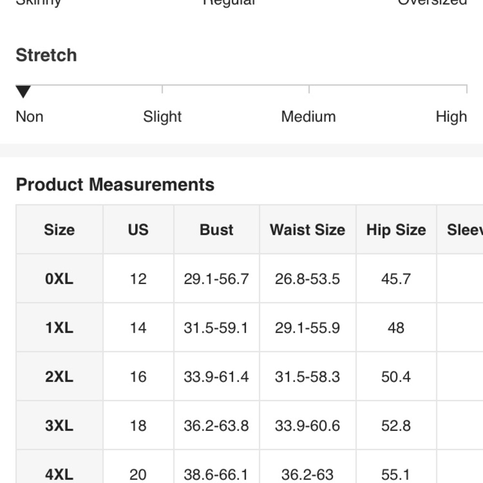Click the Product Measurements heading
The width and height of the screenshot is (483, 483).
click(x=115, y=185)
